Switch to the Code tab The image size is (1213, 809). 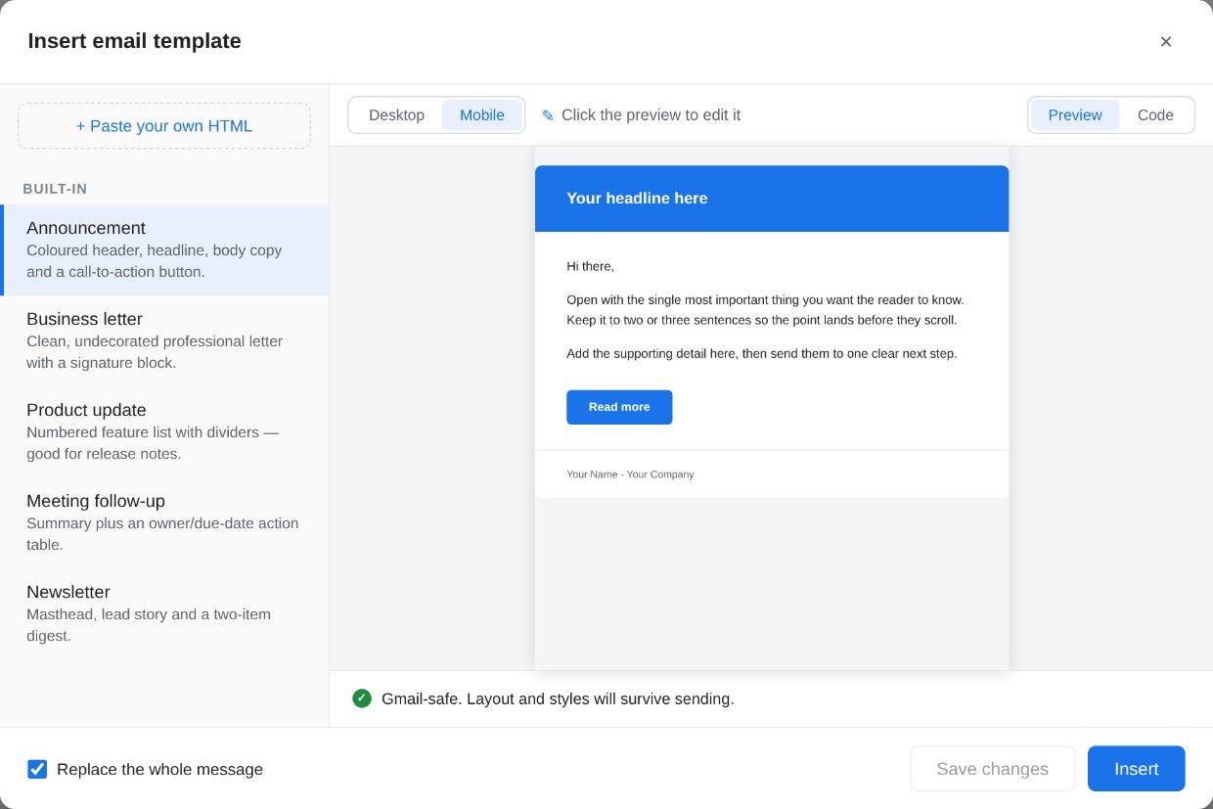(x=1155, y=115)
